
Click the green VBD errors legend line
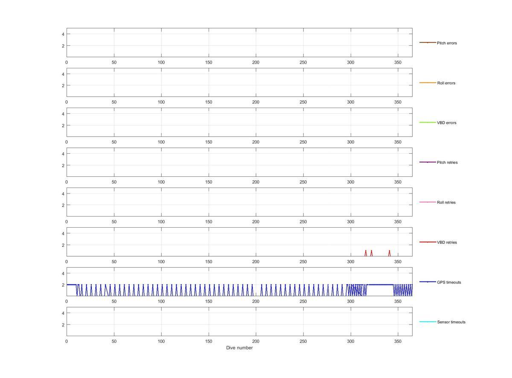428,123
